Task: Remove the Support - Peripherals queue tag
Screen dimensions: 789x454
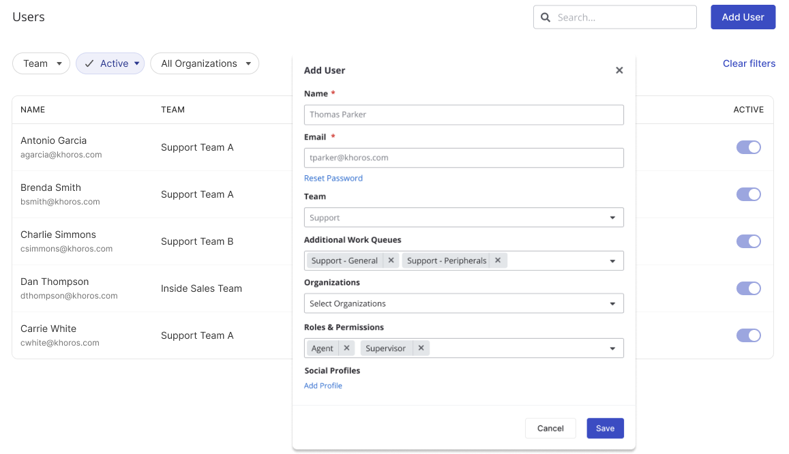Action: [x=498, y=260]
